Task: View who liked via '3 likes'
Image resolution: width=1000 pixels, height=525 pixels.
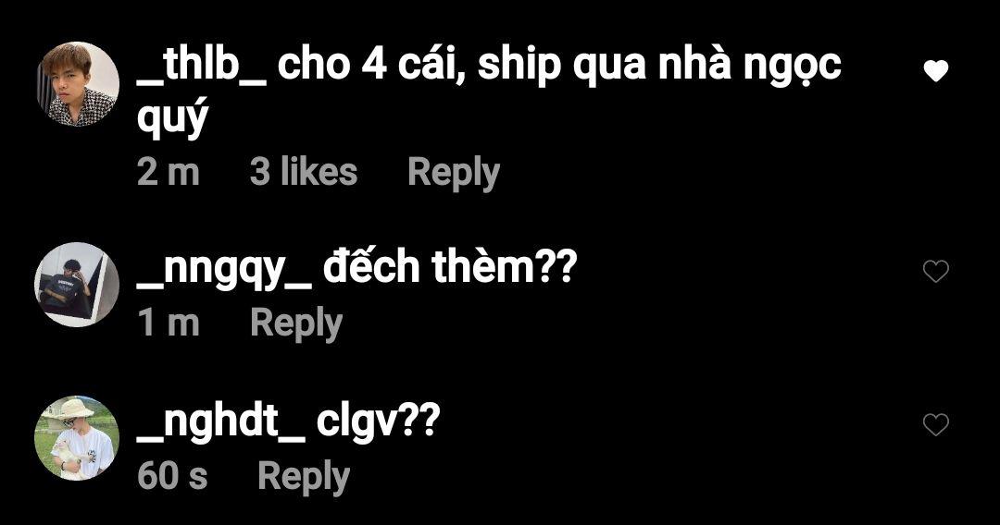Action: [x=304, y=172]
